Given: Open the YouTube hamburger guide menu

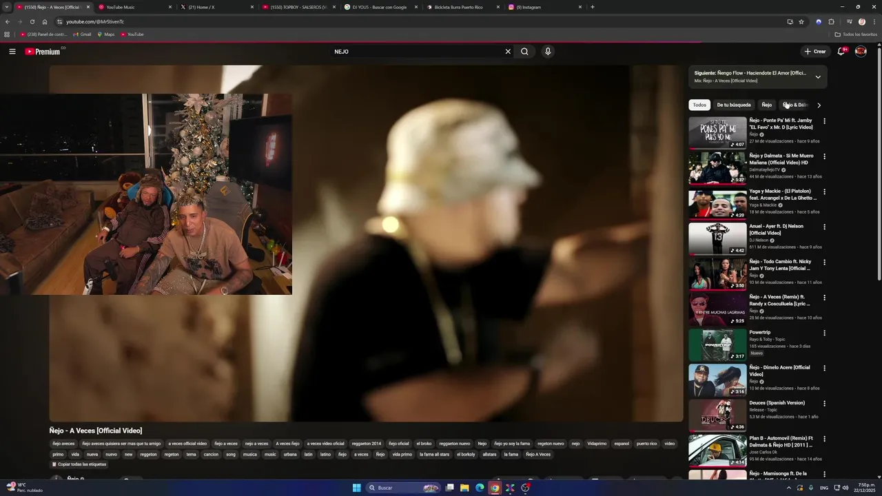Looking at the screenshot, I should pyautogui.click(x=12, y=52).
